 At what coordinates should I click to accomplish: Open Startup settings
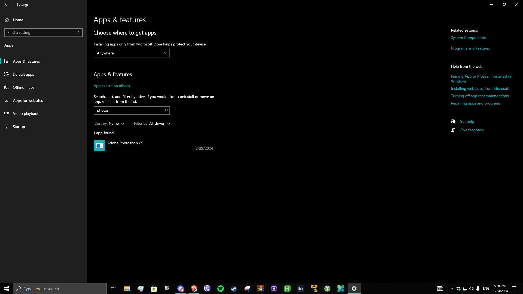pyautogui.click(x=19, y=126)
